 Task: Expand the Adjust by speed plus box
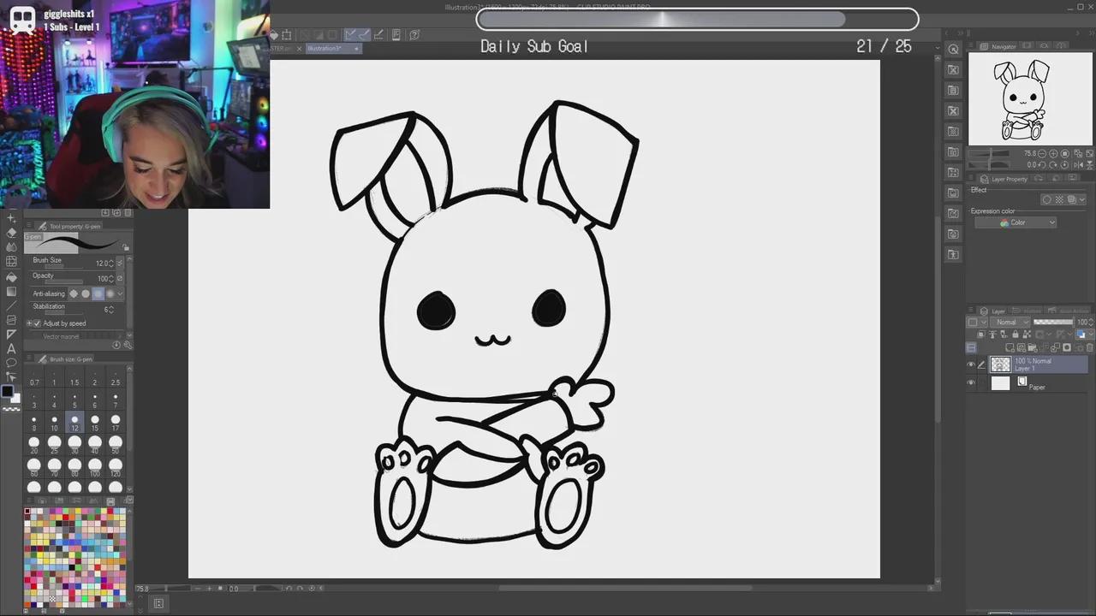pos(28,323)
